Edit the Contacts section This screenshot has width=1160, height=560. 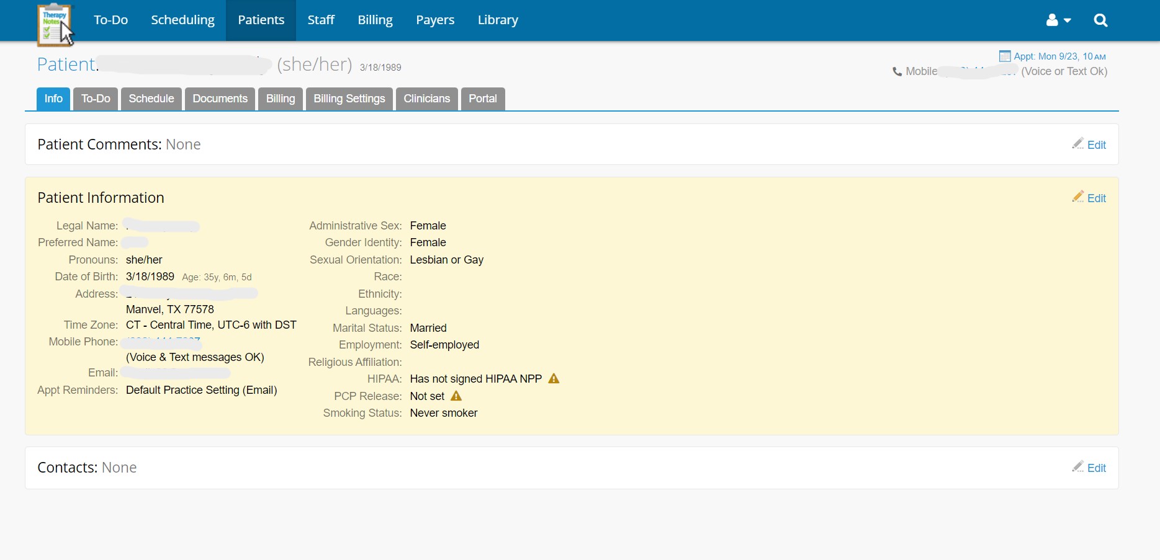pyautogui.click(x=1096, y=468)
